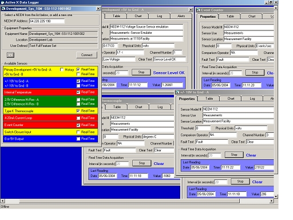The height and width of the screenshot is (220, 293).
Task: Click Sensor Model # field in Event Counter window
Action: click(x=248, y=27)
